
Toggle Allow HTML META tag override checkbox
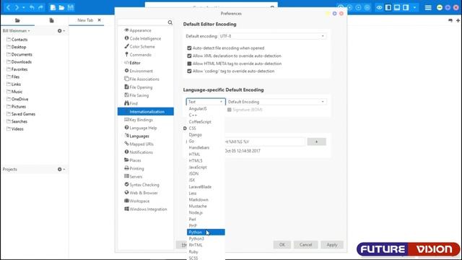[x=189, y=64]
